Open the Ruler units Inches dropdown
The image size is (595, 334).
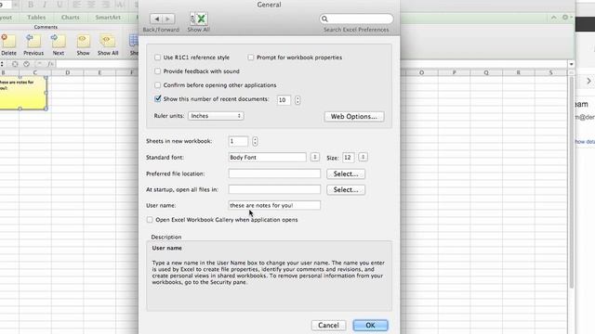(x=216, y=116)
